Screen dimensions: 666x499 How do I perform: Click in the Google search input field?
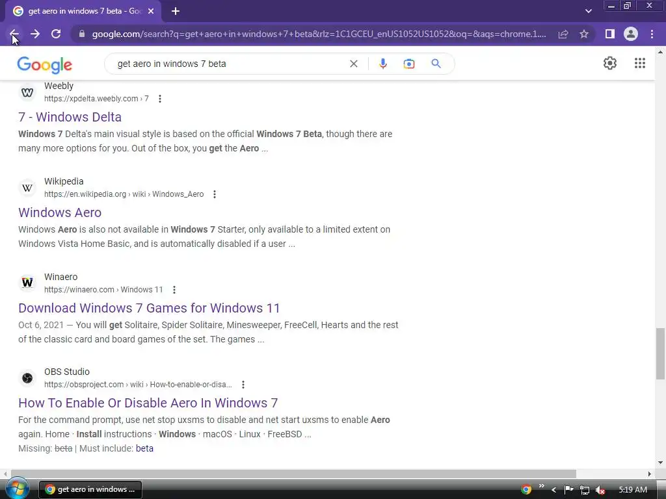coord(230,64)
